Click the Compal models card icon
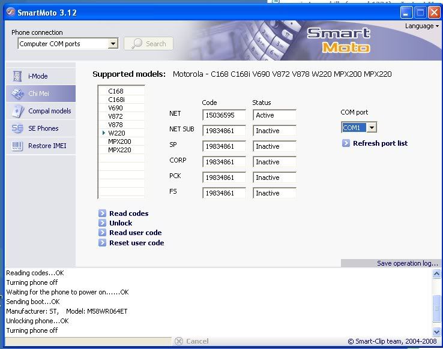The image size is (443, 349). pos(17,111)
